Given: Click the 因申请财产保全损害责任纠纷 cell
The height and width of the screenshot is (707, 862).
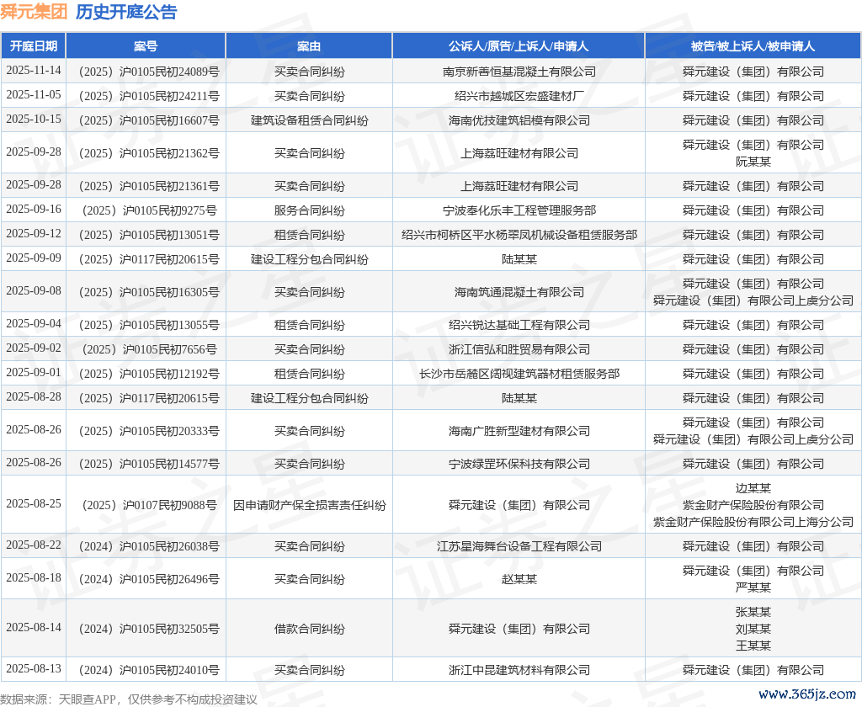Looking at the screenshot, I should tap(309, 505).
